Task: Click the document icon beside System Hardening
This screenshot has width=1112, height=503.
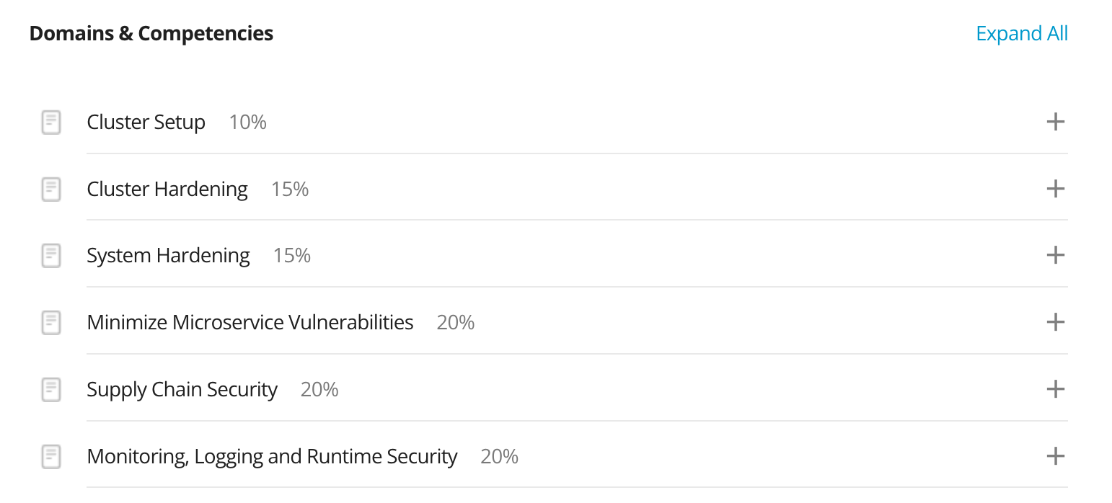Action: [x=51, y=256]
